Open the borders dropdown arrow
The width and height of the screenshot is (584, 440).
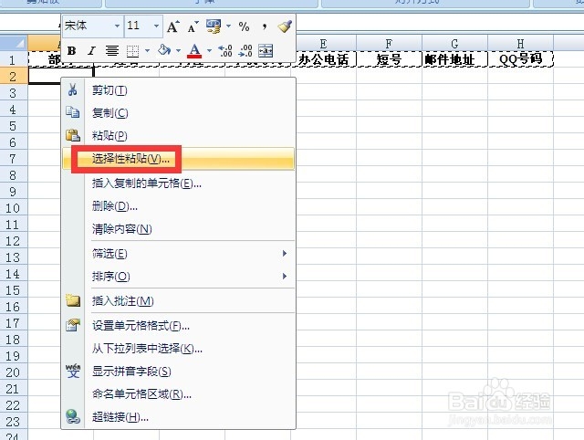pyautogui.click(x=147, y=50)
